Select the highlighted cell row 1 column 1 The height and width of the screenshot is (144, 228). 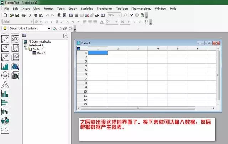(98, 53)
